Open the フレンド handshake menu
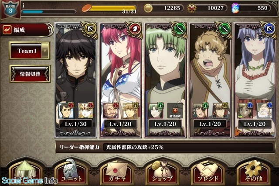The image size is (279, 186). tap(208, 172)
